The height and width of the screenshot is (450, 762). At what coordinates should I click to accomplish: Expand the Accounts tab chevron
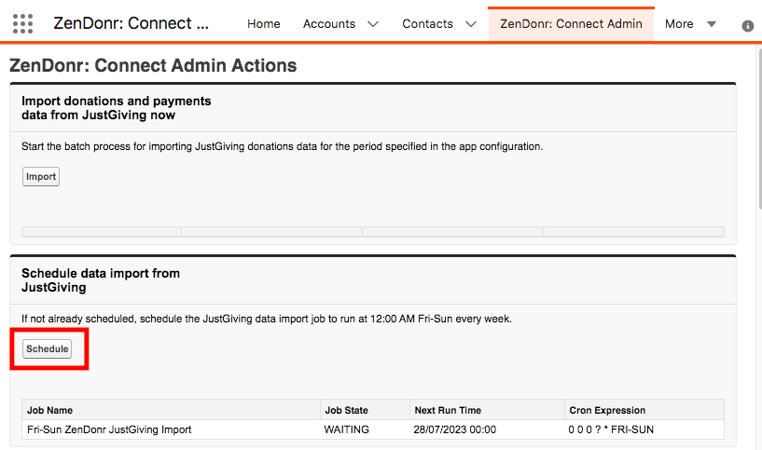click(x=373, y=24)
